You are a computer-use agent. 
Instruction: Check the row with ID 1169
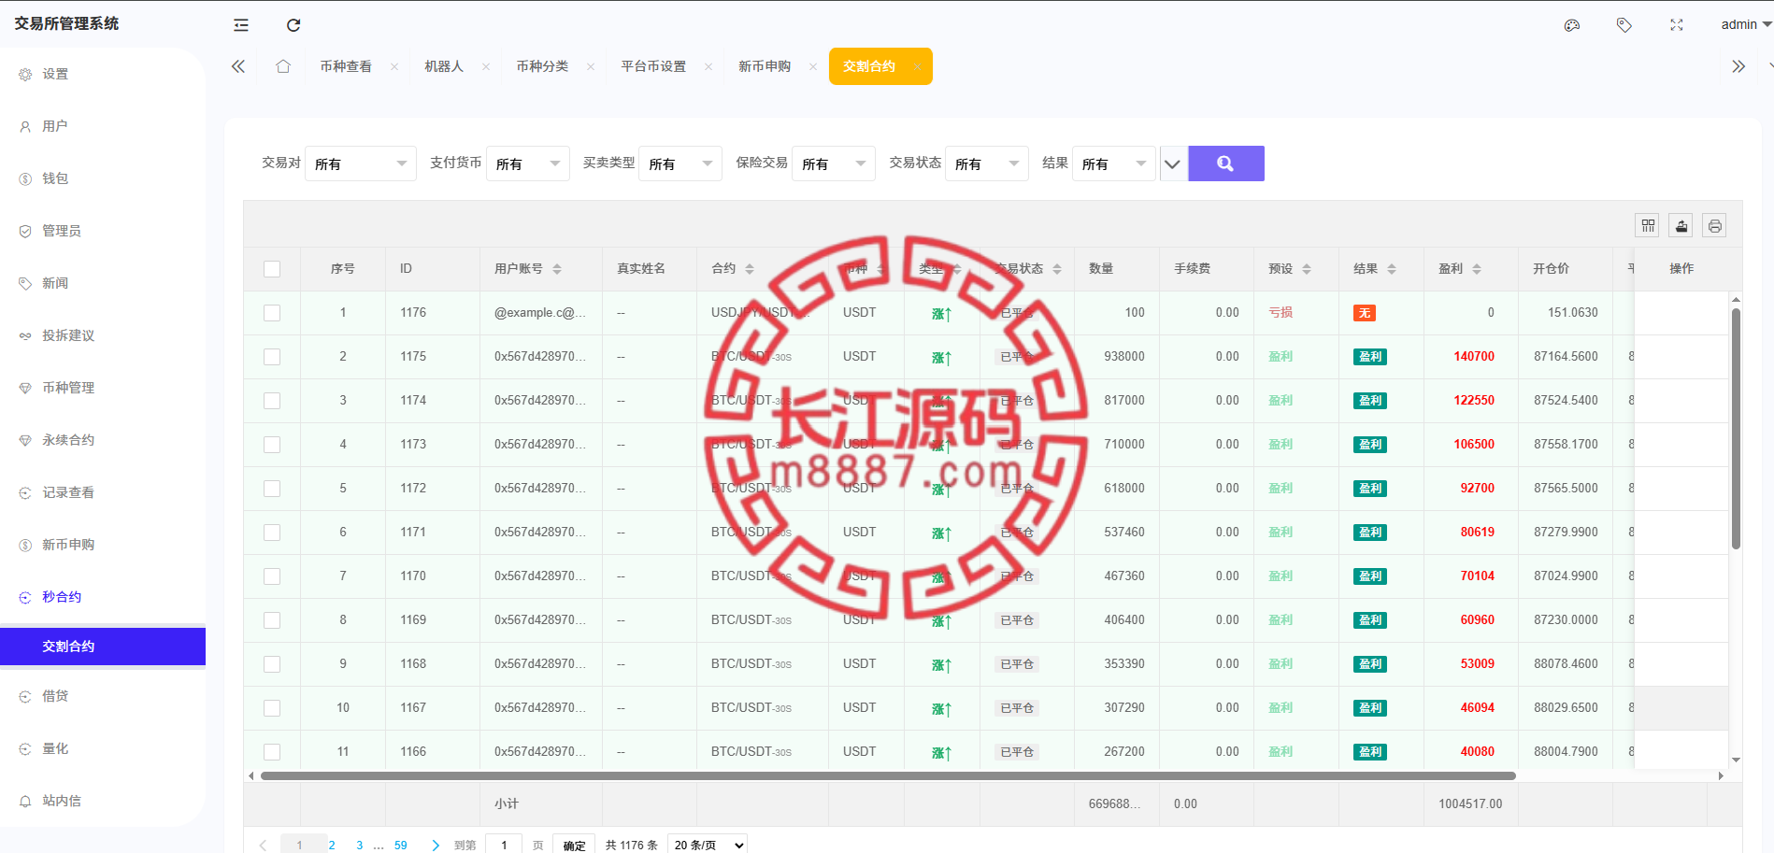(x=272, y=620)
